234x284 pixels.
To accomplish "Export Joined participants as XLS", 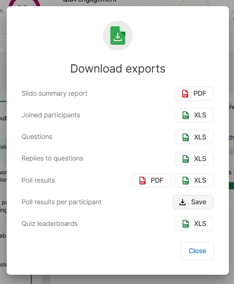I will pos(194,115).
